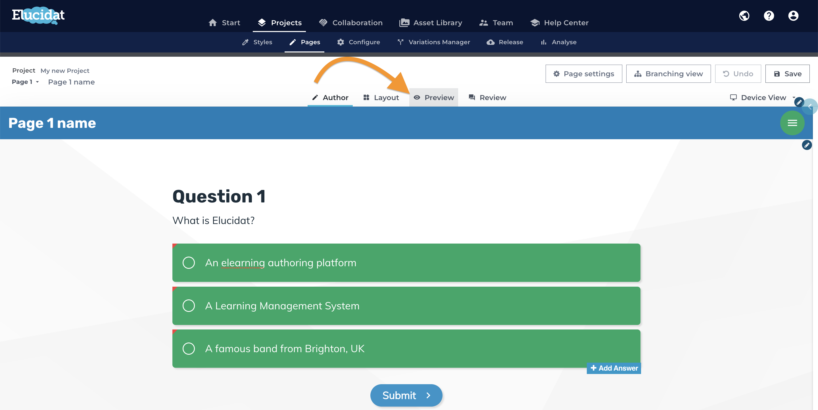Switch to Layout mode

pyautogui.click(x=381, y=97)
